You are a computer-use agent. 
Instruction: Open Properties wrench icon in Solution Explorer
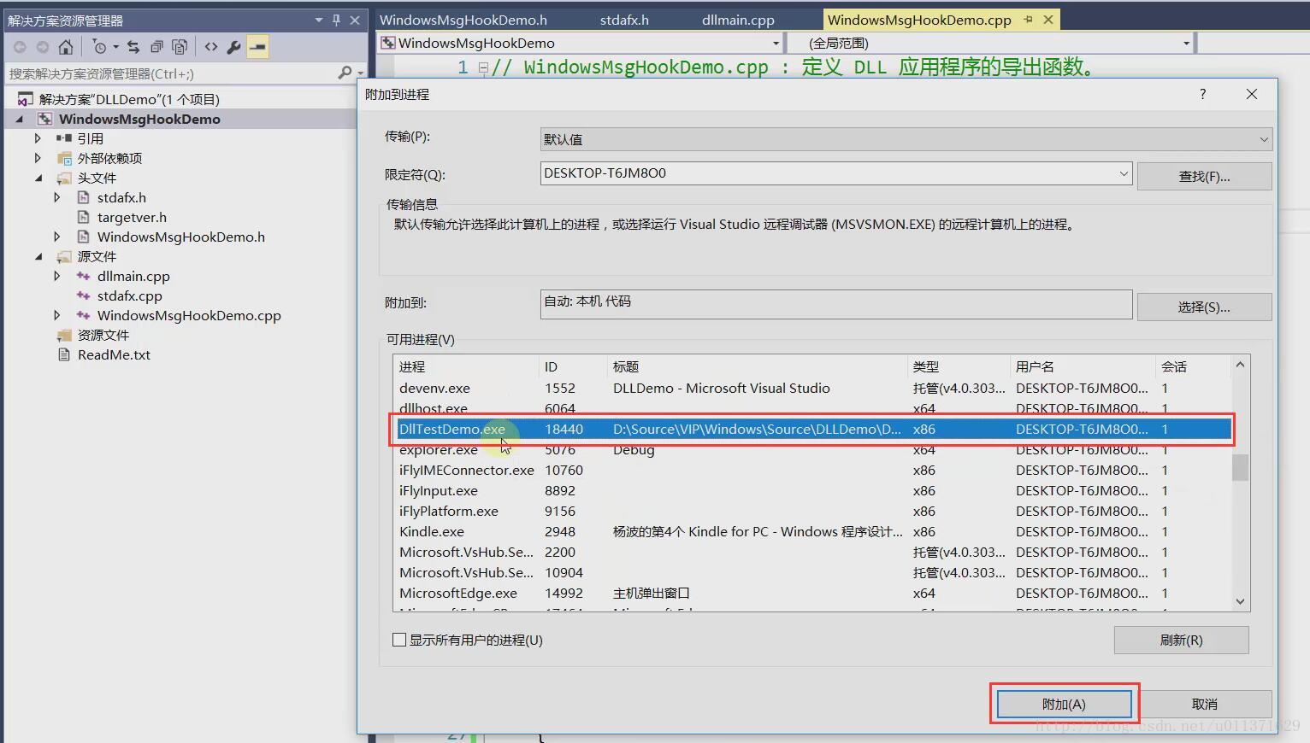tap(233, 47)
